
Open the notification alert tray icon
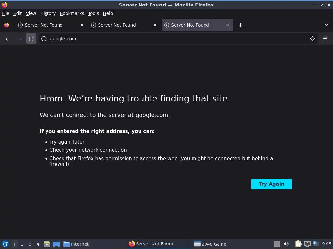pyautogui.click(x=315, y=243)
